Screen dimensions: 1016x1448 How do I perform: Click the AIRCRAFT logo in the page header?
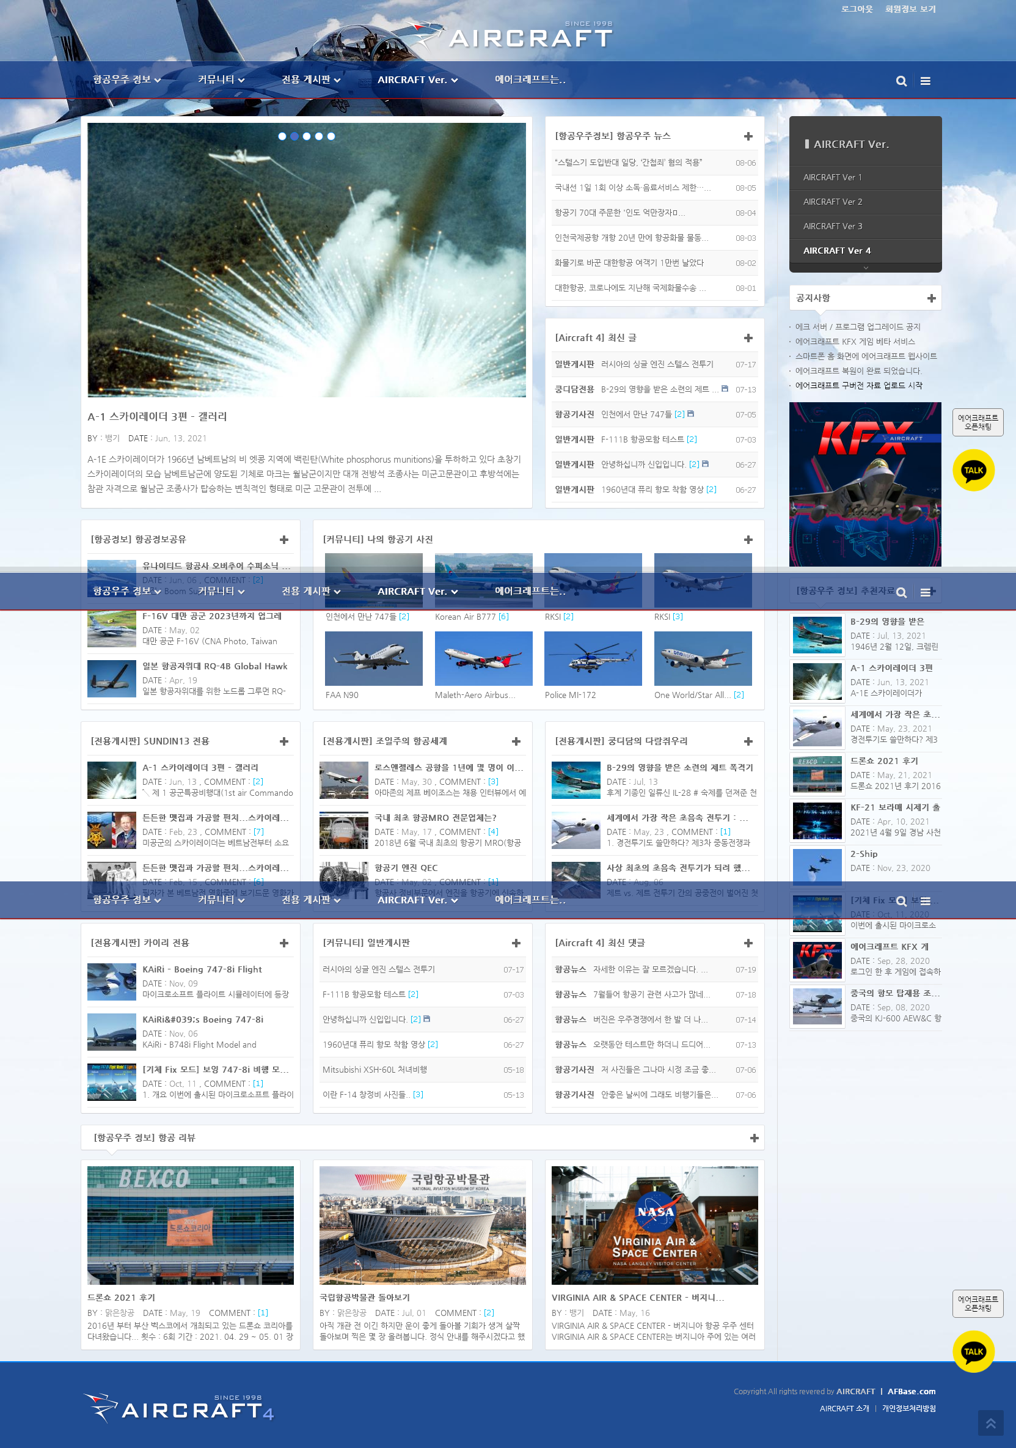508,36
